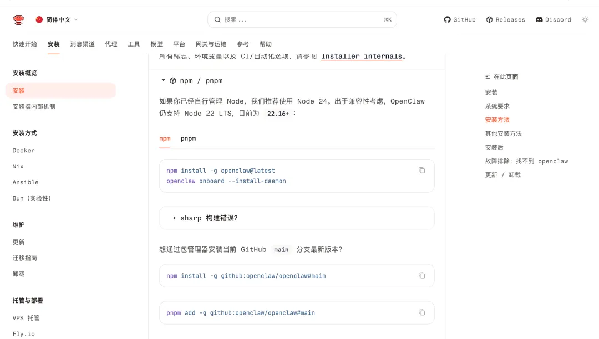
Task: Open Ansible install method page
Action: click(26, 182)
